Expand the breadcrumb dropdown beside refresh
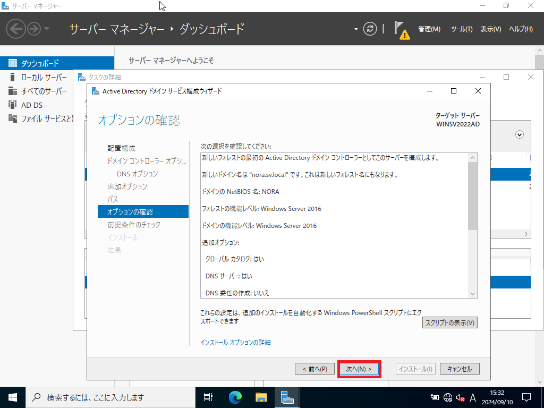This screenshot has width=544, height=408. tap(356, 29)
